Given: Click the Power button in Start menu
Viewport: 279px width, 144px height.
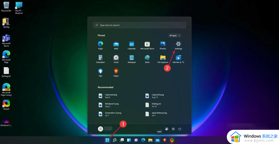Looking at the screenshot, I should click(180, 129).
